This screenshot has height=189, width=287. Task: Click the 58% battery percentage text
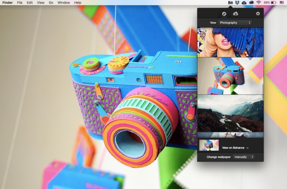point(267,3)
